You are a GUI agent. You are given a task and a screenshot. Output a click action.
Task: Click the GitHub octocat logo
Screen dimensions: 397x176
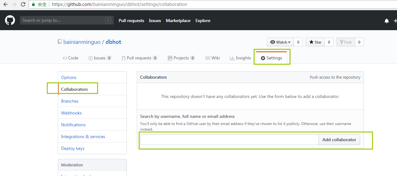coord(10,21)
